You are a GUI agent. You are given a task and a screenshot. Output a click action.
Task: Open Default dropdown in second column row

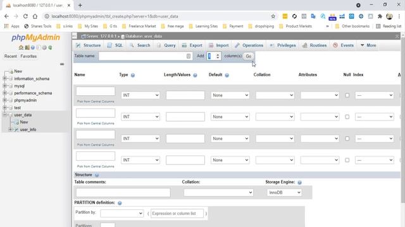230,117
